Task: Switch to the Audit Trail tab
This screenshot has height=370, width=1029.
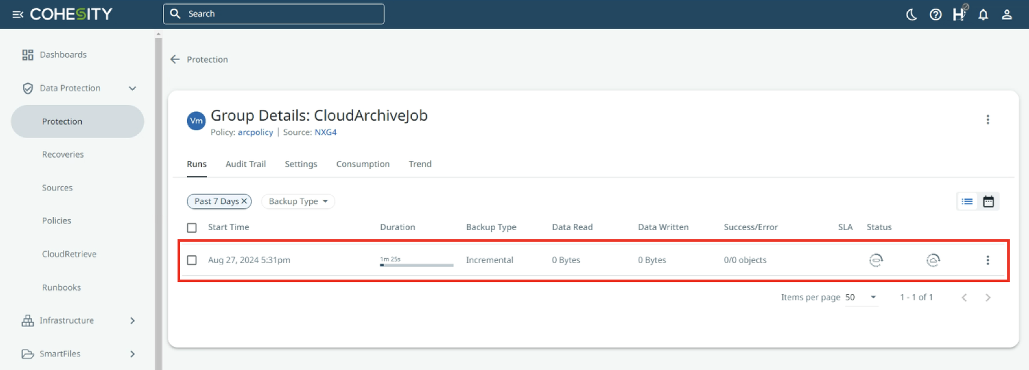Action: [x=245, y=164]
